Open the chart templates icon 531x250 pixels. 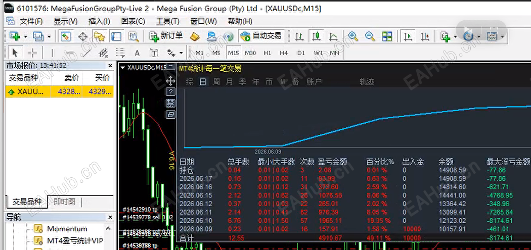492,36
